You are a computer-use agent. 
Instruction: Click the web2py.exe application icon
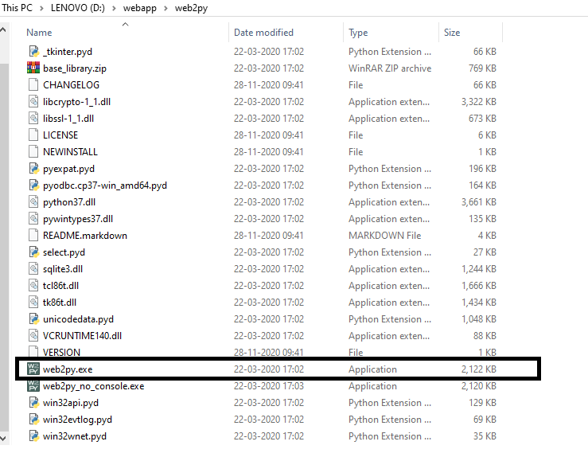pos(33,369)
